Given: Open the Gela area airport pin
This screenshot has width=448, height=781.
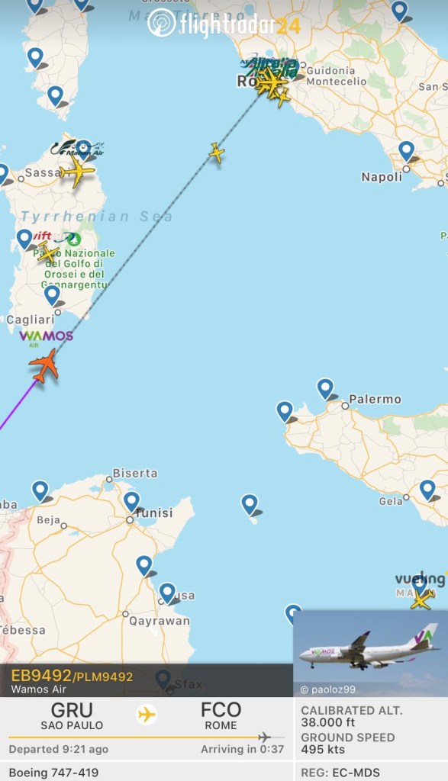Looking at the screenshot, I should click(427, 490).
